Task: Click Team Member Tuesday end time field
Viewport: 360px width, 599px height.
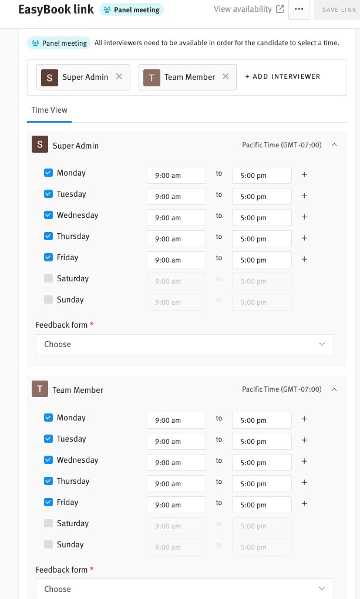Action: [x=262, y=441]
